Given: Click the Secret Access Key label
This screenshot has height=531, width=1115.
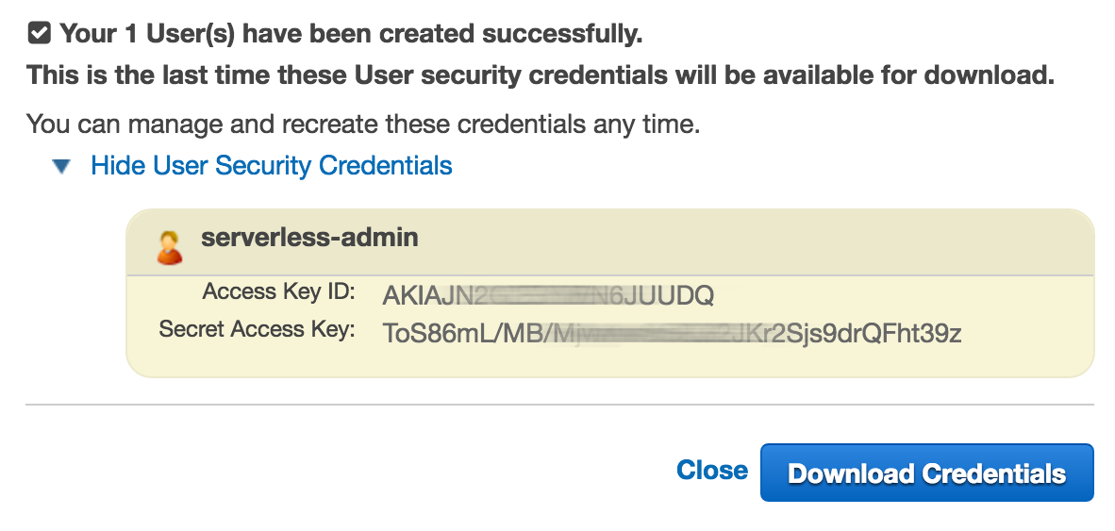Looking at the screenshot, I should [257, 329].
